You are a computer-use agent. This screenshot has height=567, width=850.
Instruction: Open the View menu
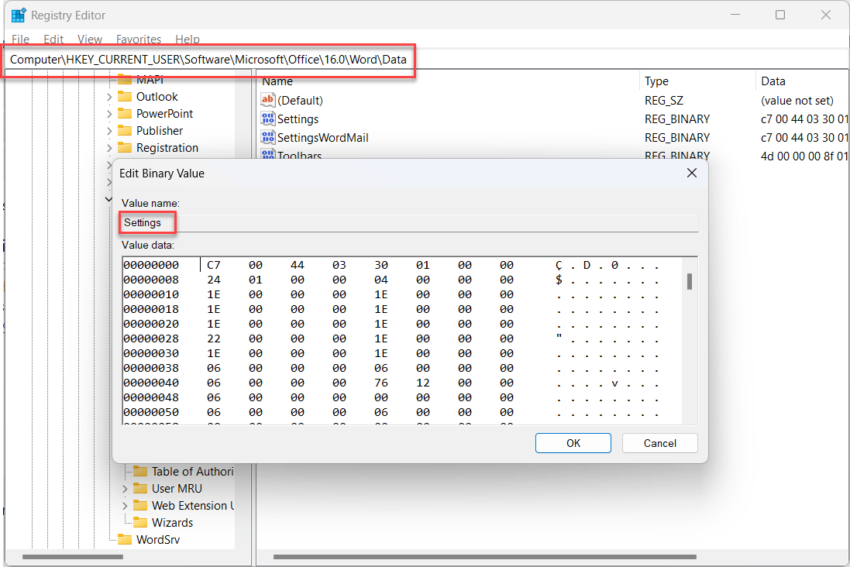(x=89, y=39)
